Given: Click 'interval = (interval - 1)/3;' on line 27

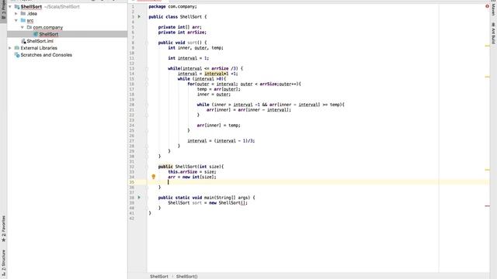Looking at the screenshot, I should 221,141.
